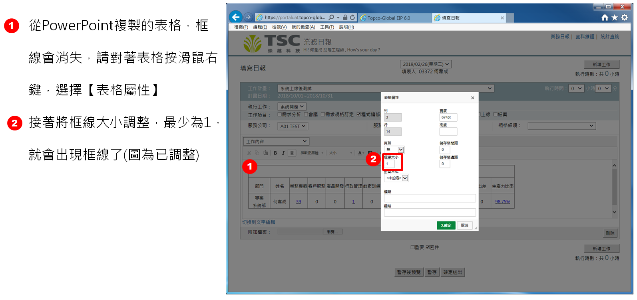Click the refresh icon in address bar
Screen dimensions: 637x300
pyautogui.click(x=352, y=18)
